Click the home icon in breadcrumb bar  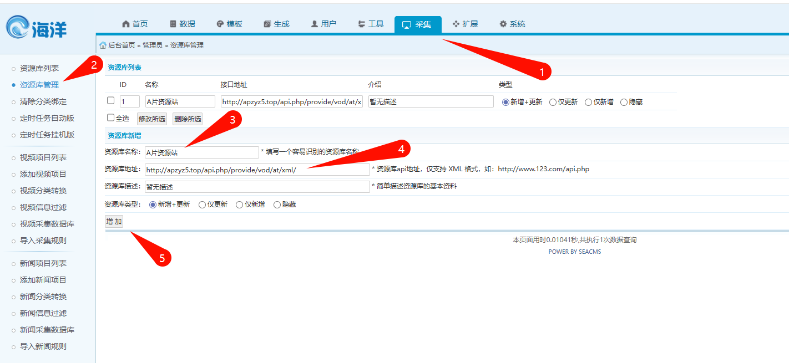pyautogui.click(x=103, y=45)
